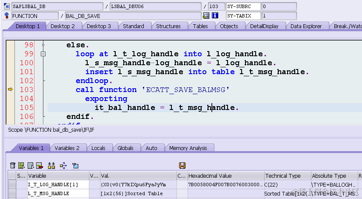Click the second green list icon in variables toolbar
This screenshot has height=199, width=362.
[x=21, y=165]
